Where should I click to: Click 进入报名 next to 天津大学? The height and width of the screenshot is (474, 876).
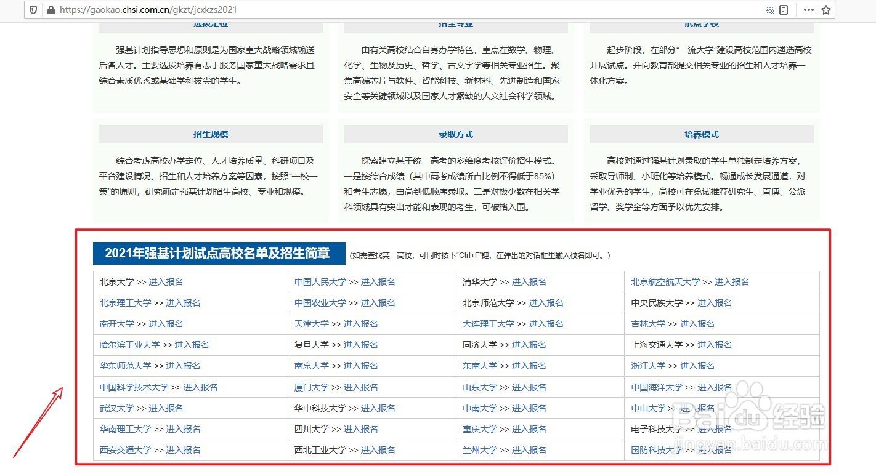pyautogui.click(x=360, y=324)
